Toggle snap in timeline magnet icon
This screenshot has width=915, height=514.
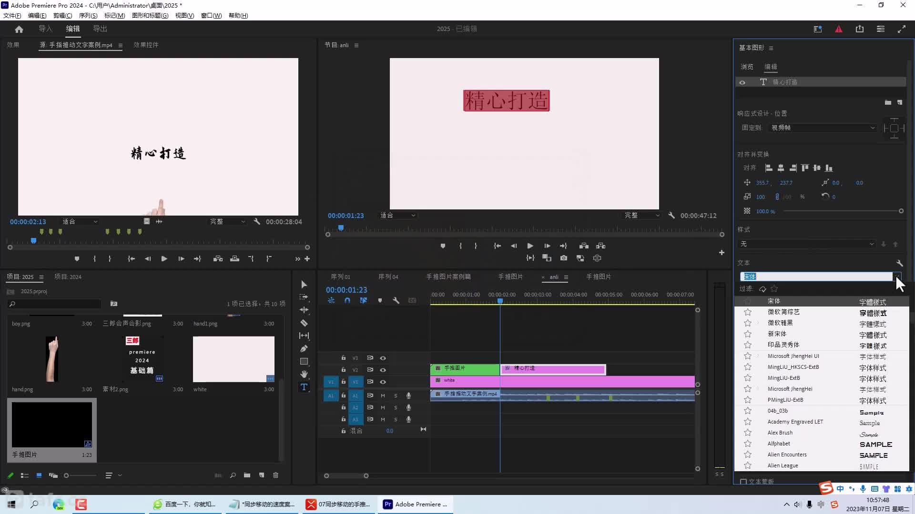(x=347, y=300)
